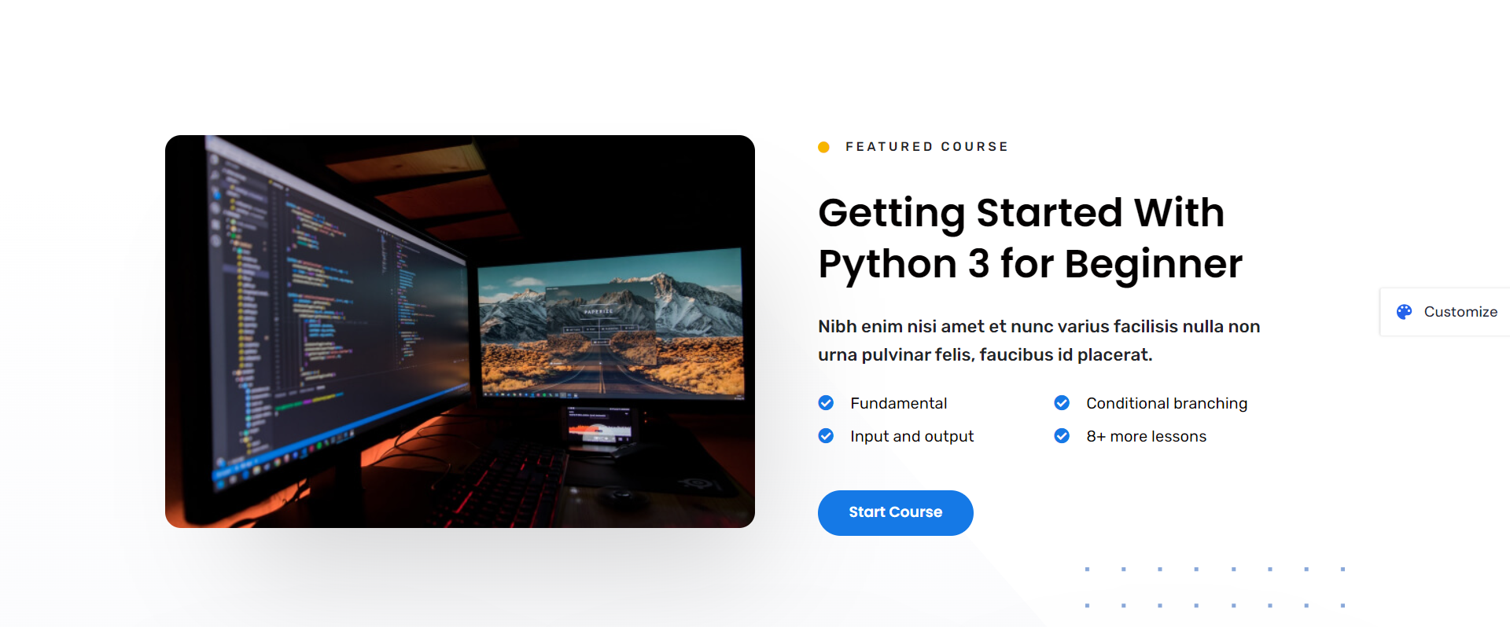Click the checkmark icon next to 8+ more lessons

pyautogui.click(x=1062, y=435)
